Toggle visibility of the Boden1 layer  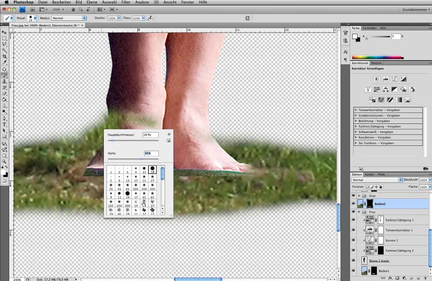[x=353, y=271]
